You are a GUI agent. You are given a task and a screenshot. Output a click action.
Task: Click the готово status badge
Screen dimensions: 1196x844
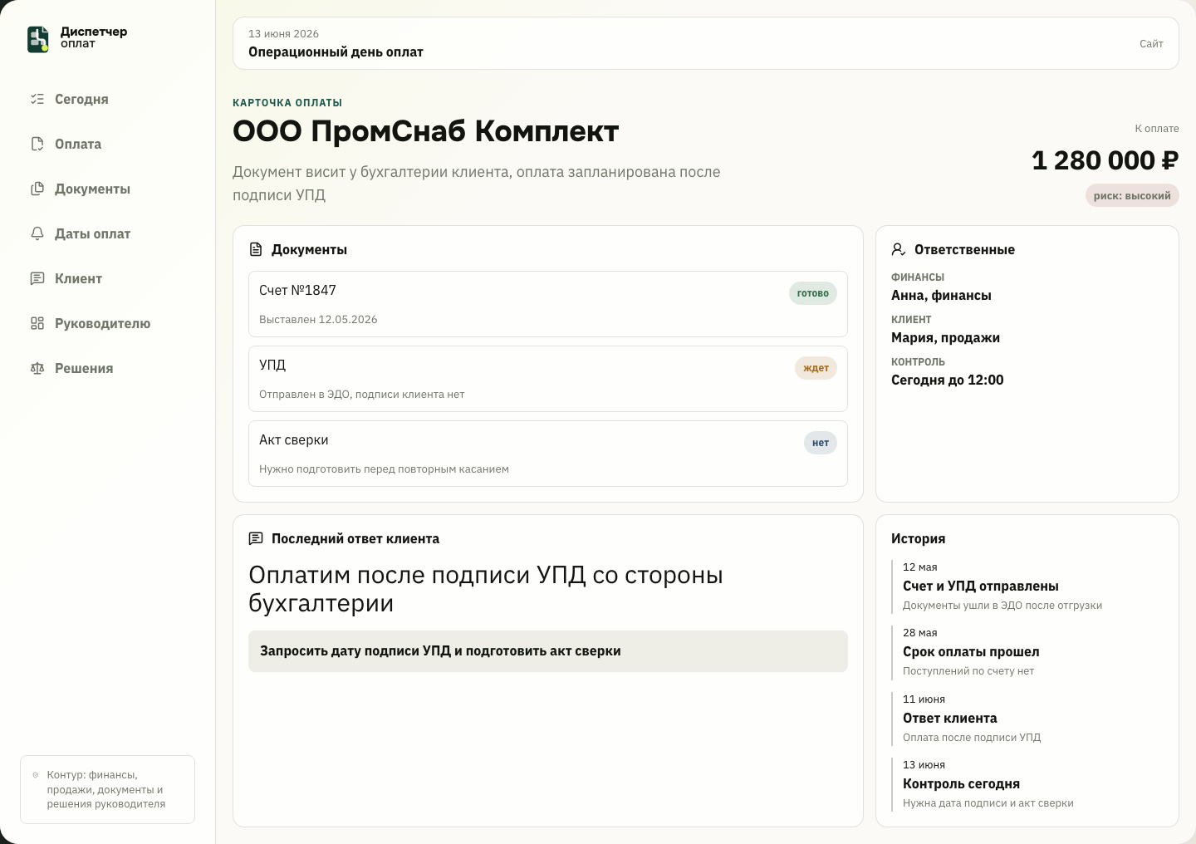pos(813,293)
